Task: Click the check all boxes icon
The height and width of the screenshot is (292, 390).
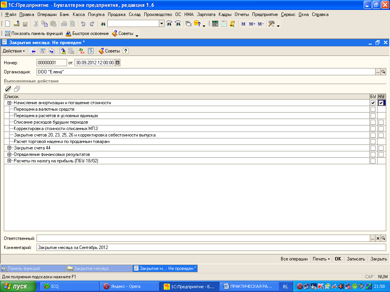Action: [x=8, y=89]
